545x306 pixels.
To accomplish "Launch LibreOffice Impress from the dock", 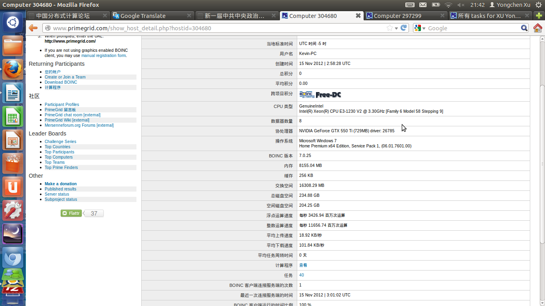I will 13,140.
